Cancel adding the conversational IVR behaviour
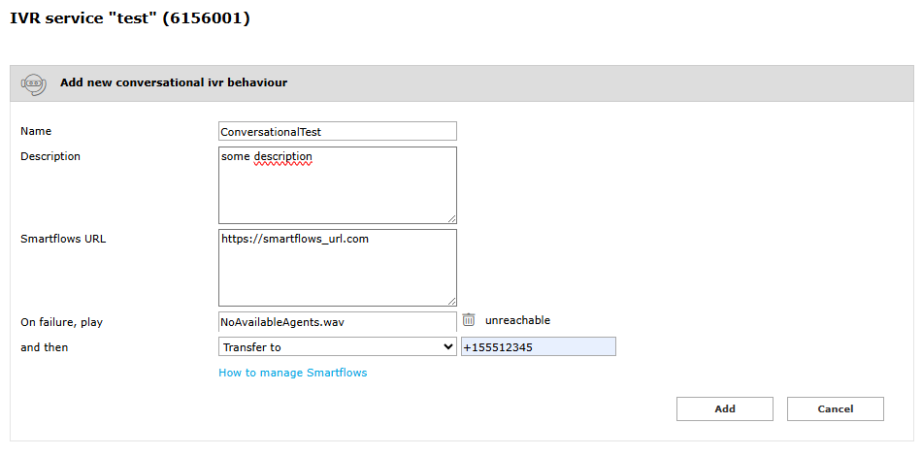 (835, 409)
